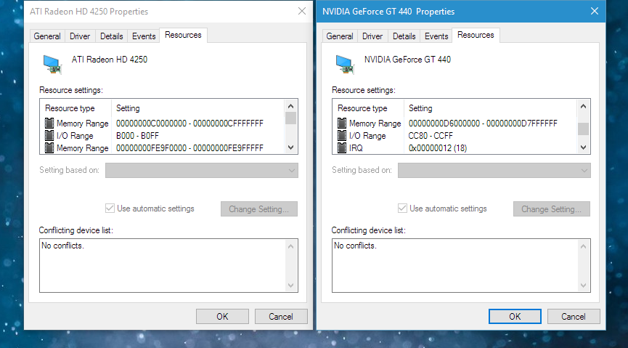Open the Driver tab in ATI Radeon window
The image size is (628, 348).
tap(80, 36)
